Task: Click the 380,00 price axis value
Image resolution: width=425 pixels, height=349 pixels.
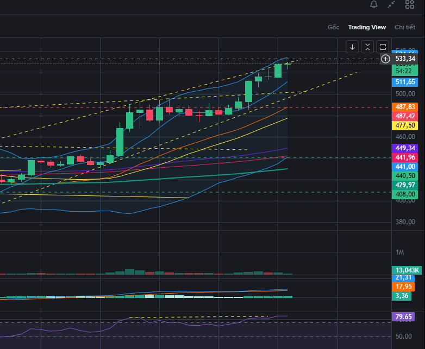Action: [x=405, y=222]
